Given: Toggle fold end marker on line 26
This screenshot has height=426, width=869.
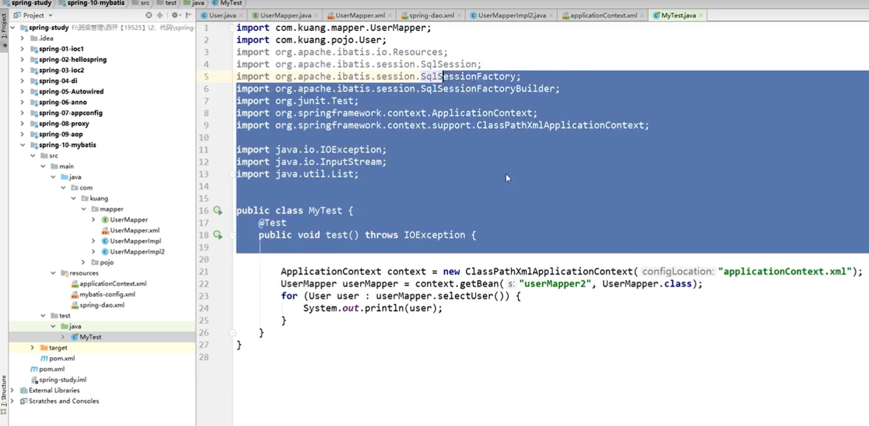Looking at the screenshot, I should click(232, 333).
